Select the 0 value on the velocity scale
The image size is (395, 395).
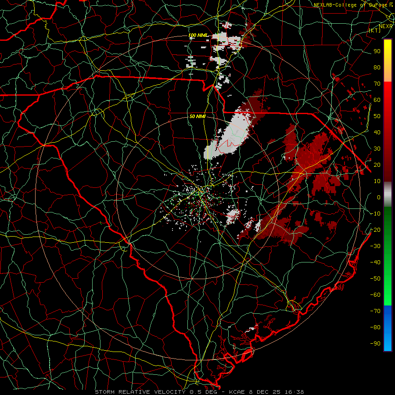[x=379, y=197]
